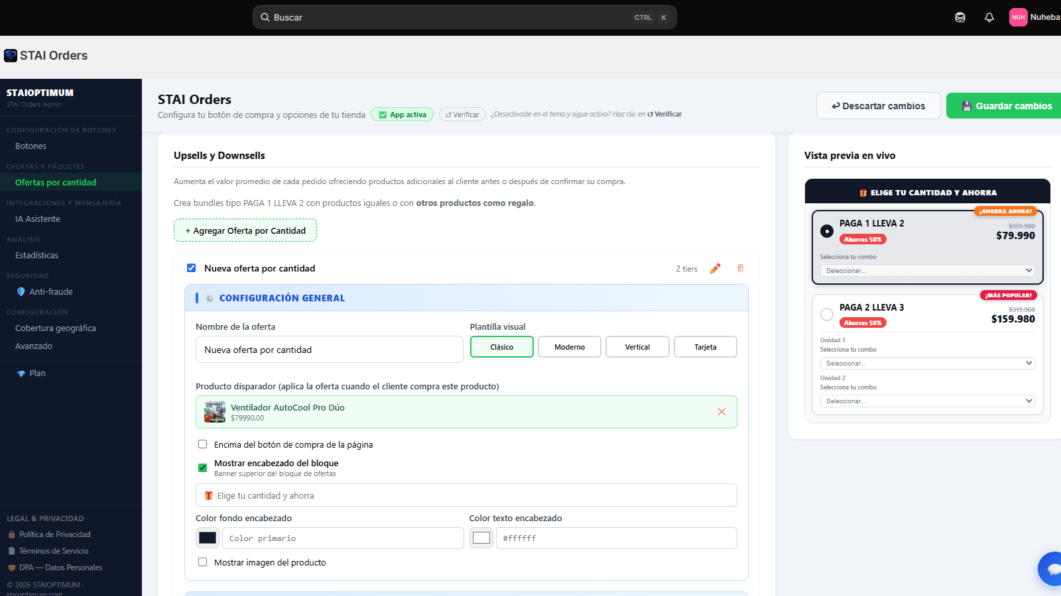Click the STAI Orders app logo icon
The height and width of the screenshot is (596, 1061).
point(11,56)
